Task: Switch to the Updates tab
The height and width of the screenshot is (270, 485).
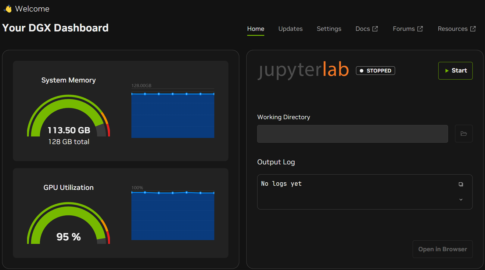Action: tap(290, 29)
